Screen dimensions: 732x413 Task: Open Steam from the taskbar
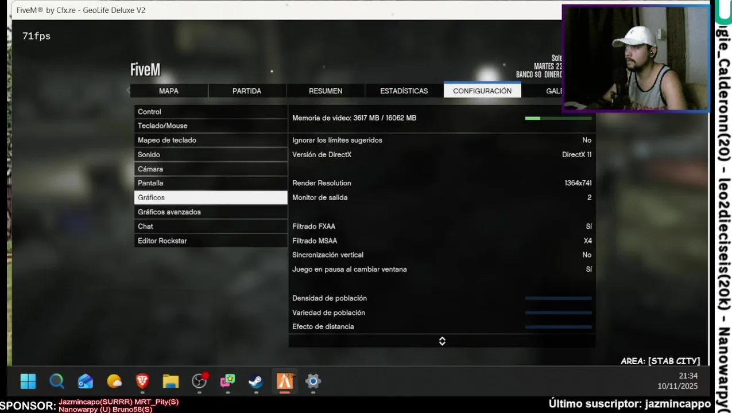tap(256, 381)
